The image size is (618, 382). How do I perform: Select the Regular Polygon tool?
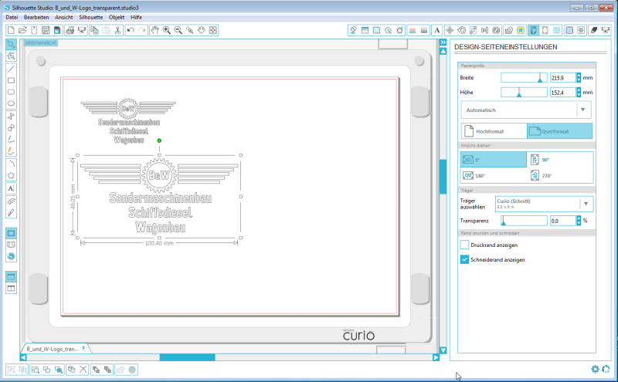click(x=11, y=176)
